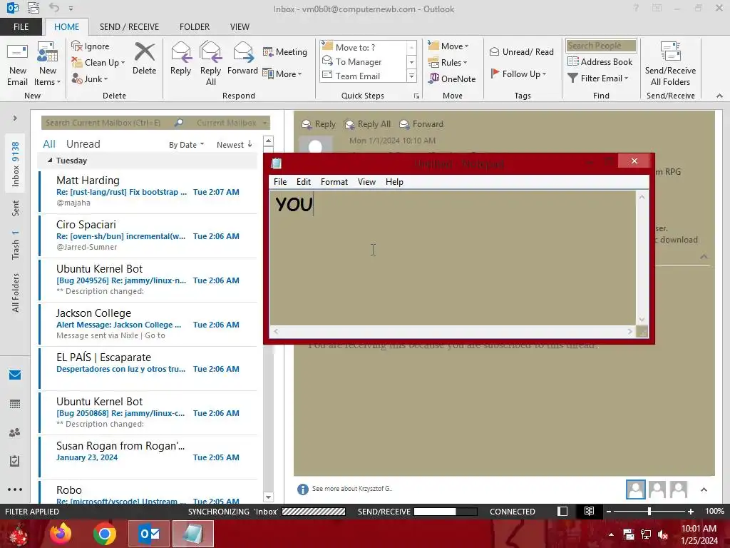Open the Move dropdown

pyautogui.click(x=448, y=46)
